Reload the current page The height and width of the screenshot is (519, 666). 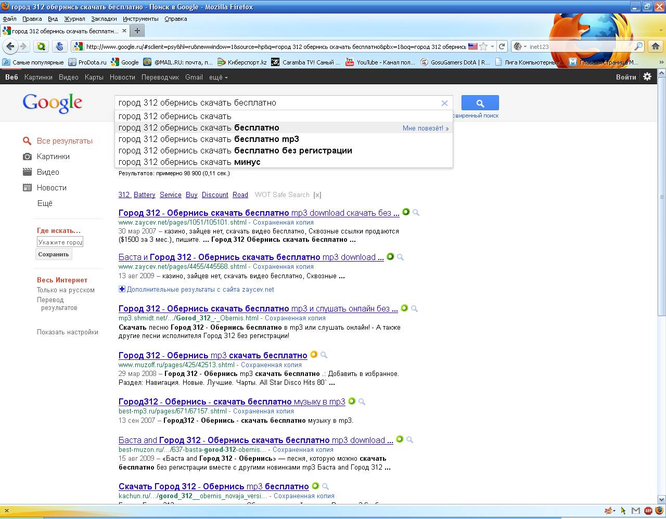click(x=502, y=46)
